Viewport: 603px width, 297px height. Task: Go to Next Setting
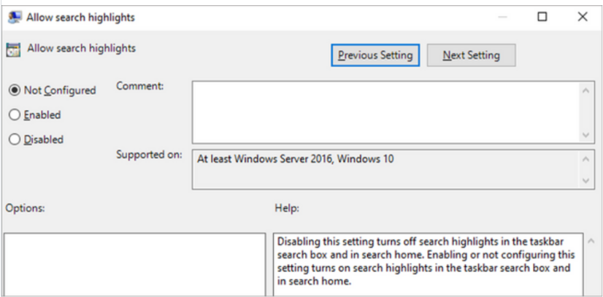pyautogui.click(x=471, y=55)
